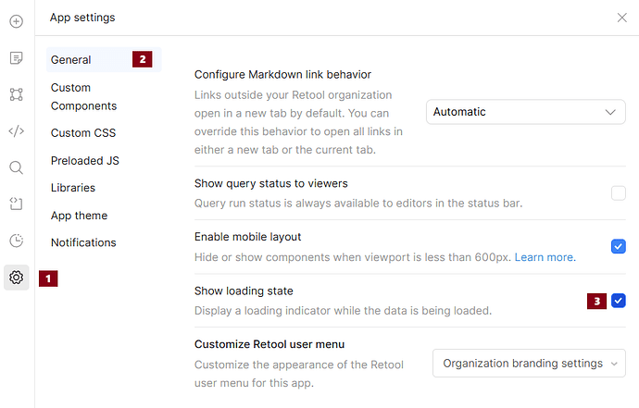Toggle Show loading state checkbox
Viewport: 639px width, 408px height.
coord(619,301)
